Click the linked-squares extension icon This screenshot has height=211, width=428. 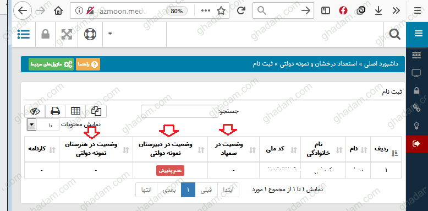[x=361, y=10]
